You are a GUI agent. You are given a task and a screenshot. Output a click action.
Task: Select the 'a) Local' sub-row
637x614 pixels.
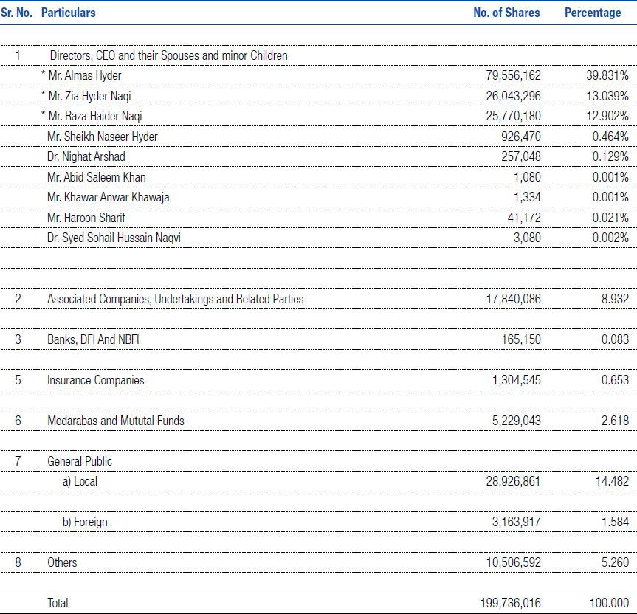coord(80,482)
